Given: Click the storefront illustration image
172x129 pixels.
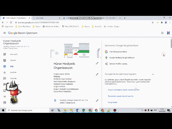Looking at the screenshot, I should pos(76,51).
